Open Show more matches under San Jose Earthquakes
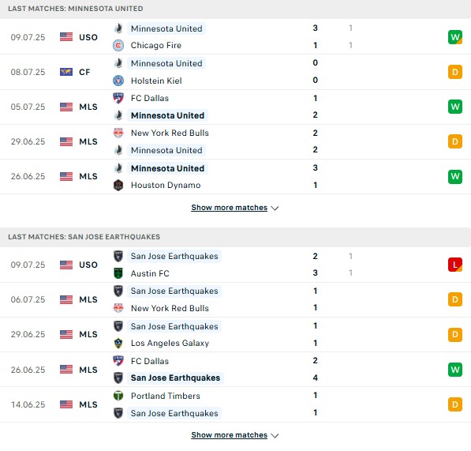 230,434
